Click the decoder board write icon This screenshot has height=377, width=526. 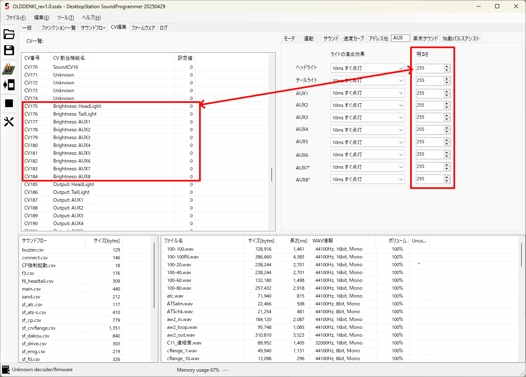click(9, 69)
